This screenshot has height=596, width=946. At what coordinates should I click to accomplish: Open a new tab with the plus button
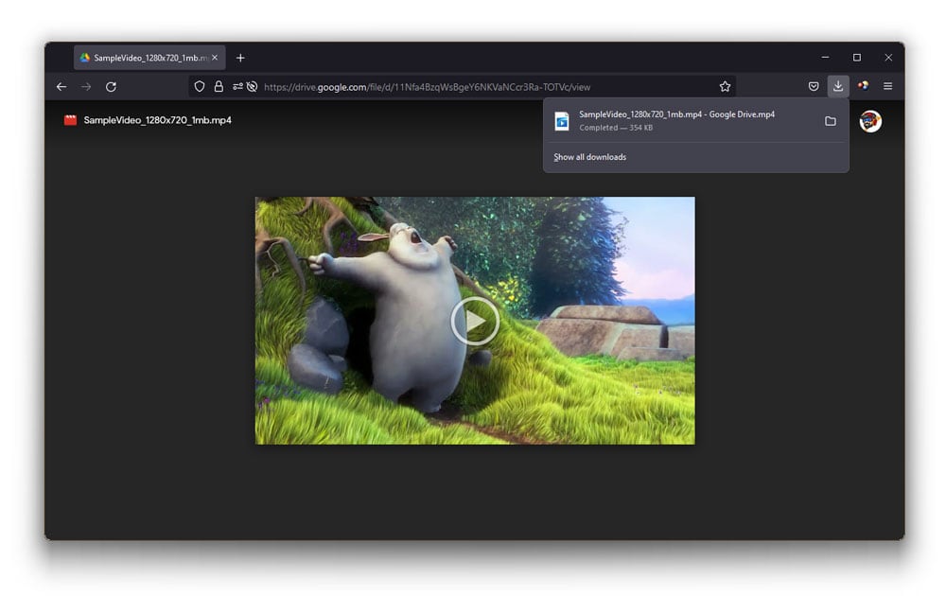tap(240, 58)
